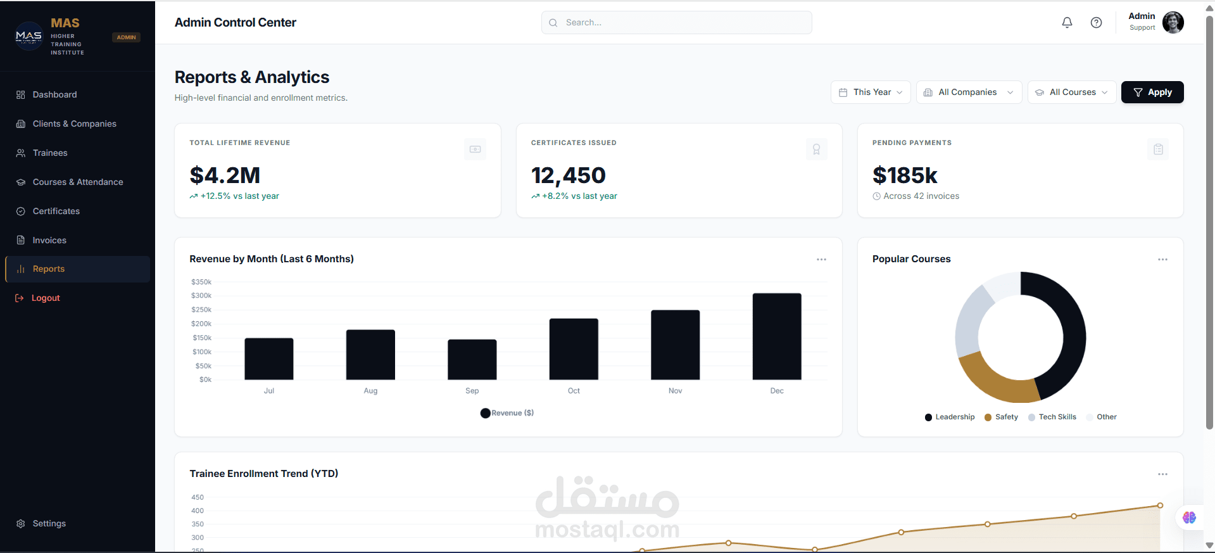Open Popular Courses options menu
The width and height of the screenshot is (1215, 553).
coord(1162,259)
